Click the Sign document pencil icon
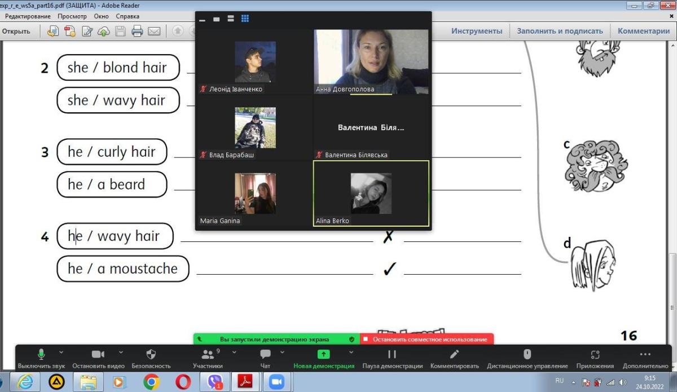The image size is (677, 392). coord(87,31)
